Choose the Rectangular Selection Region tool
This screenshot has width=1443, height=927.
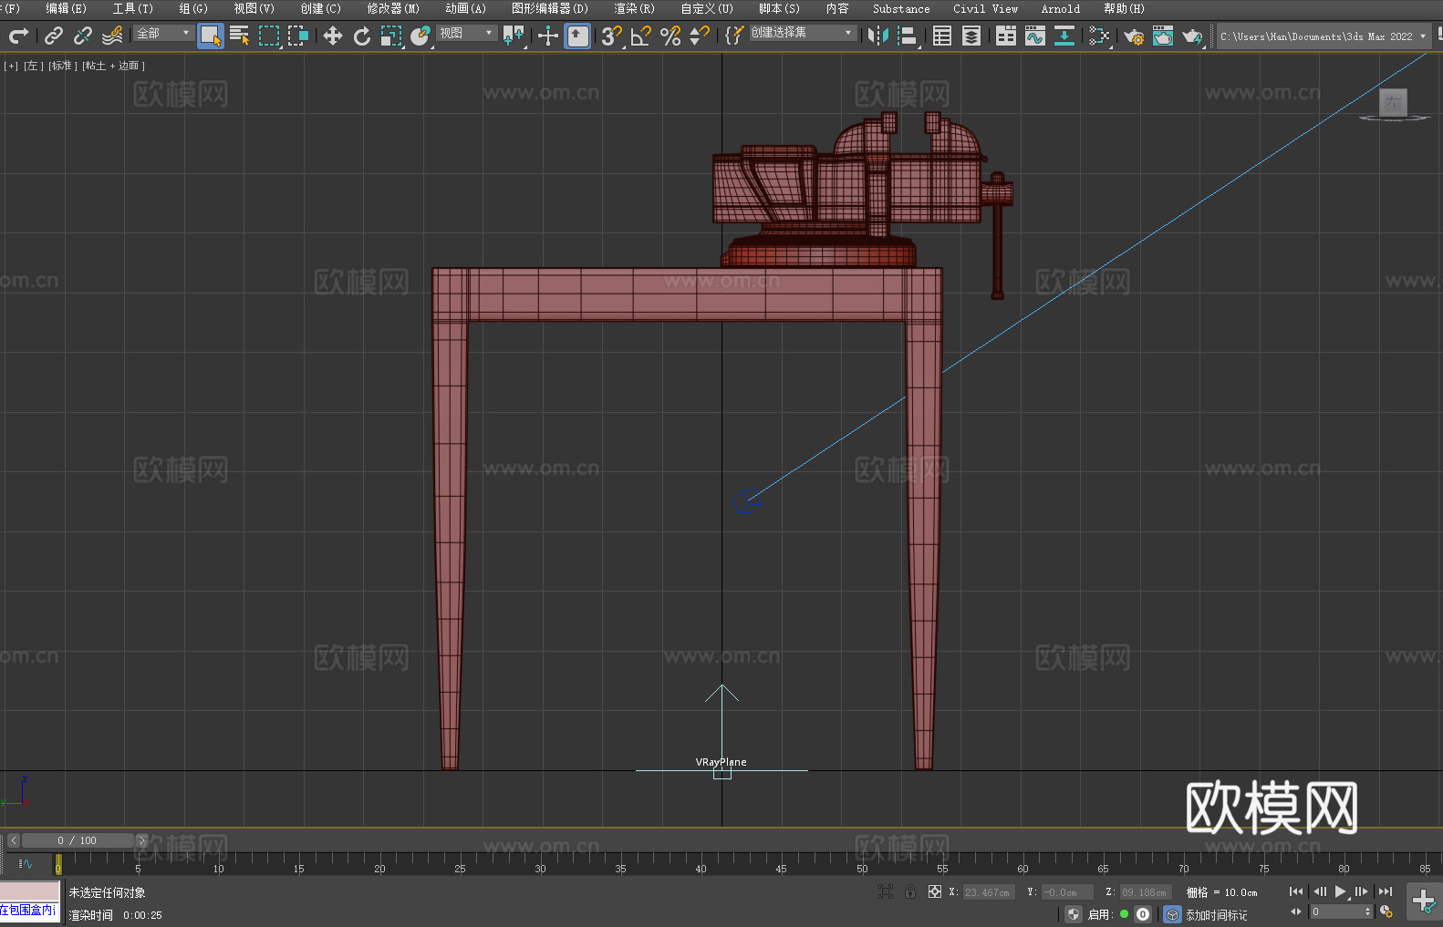tap(269, 36)
